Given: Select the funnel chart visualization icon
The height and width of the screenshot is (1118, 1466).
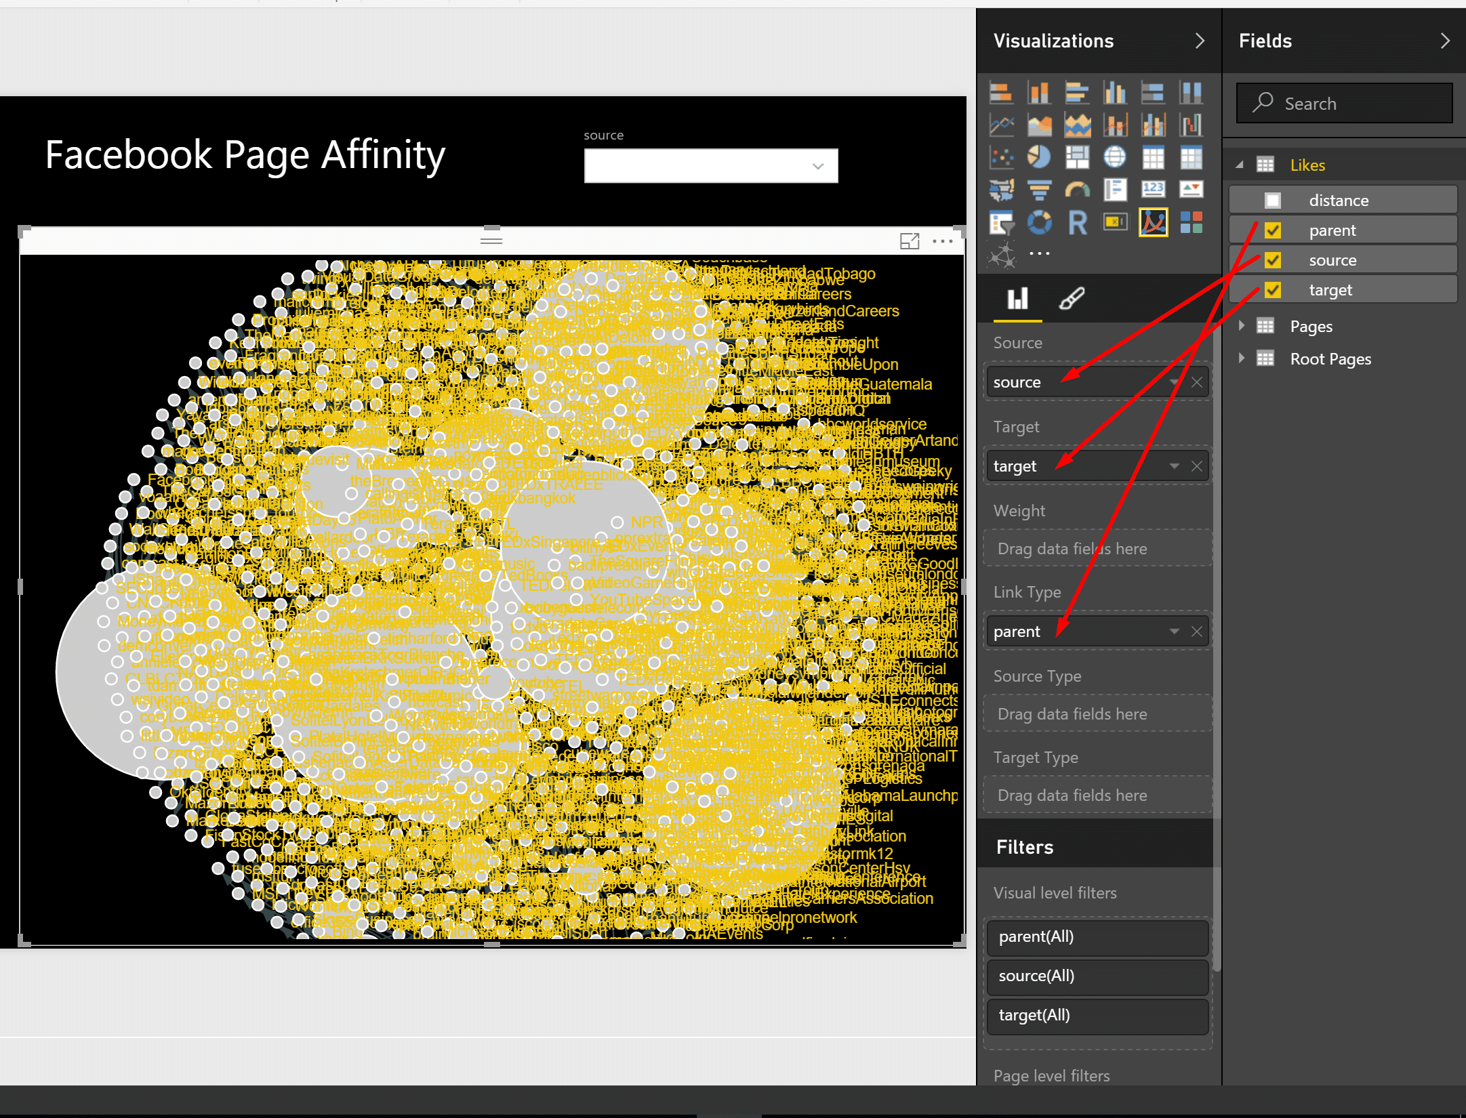Looking at the screenshot, I should 1038,190.
